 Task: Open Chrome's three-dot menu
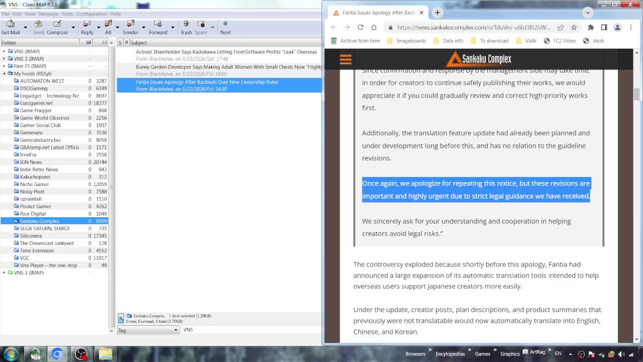click(631, 27)
